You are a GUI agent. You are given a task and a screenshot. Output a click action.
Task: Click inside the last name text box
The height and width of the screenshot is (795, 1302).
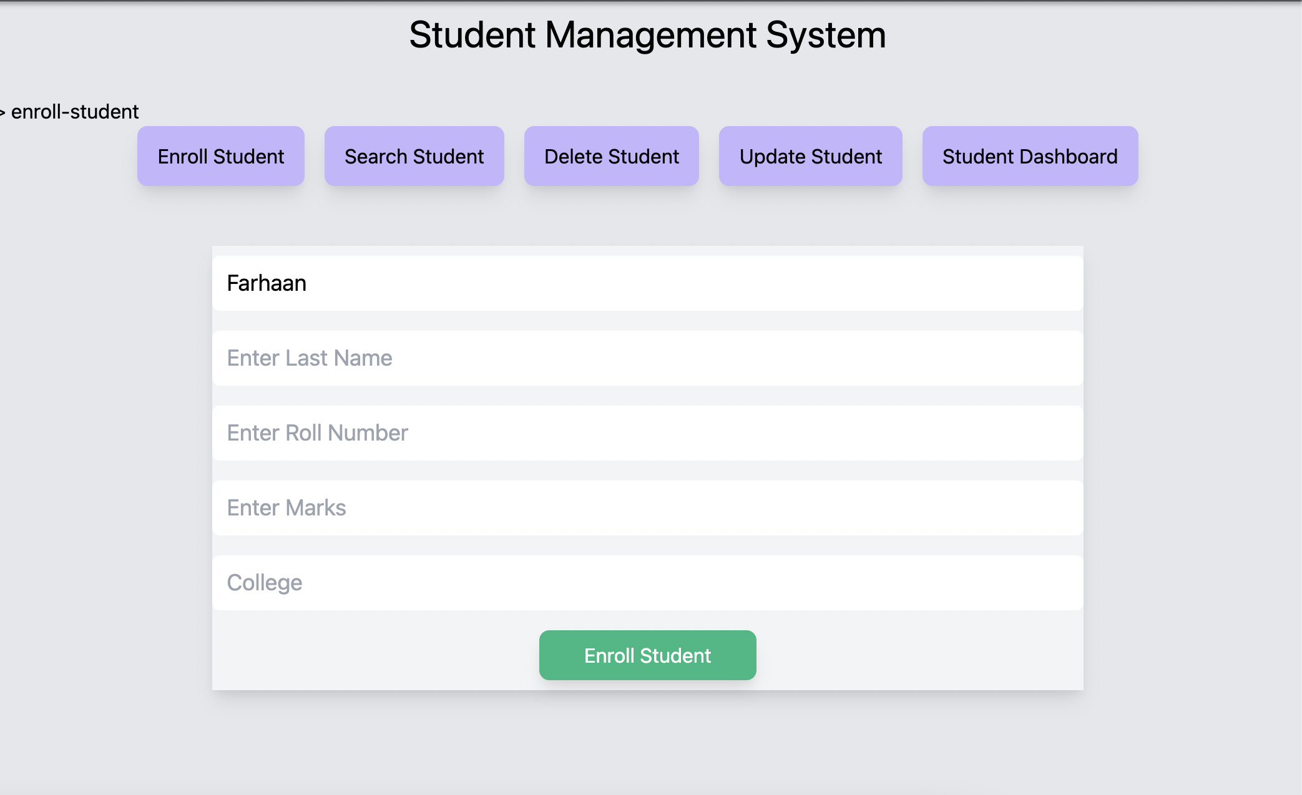click(x=647, y=358)
